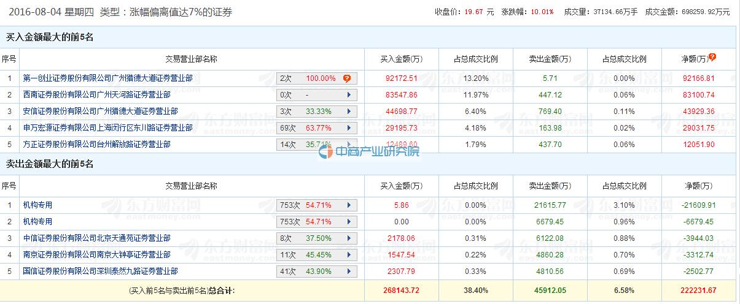Click the 2次 100.00% badge

[317, 78]
